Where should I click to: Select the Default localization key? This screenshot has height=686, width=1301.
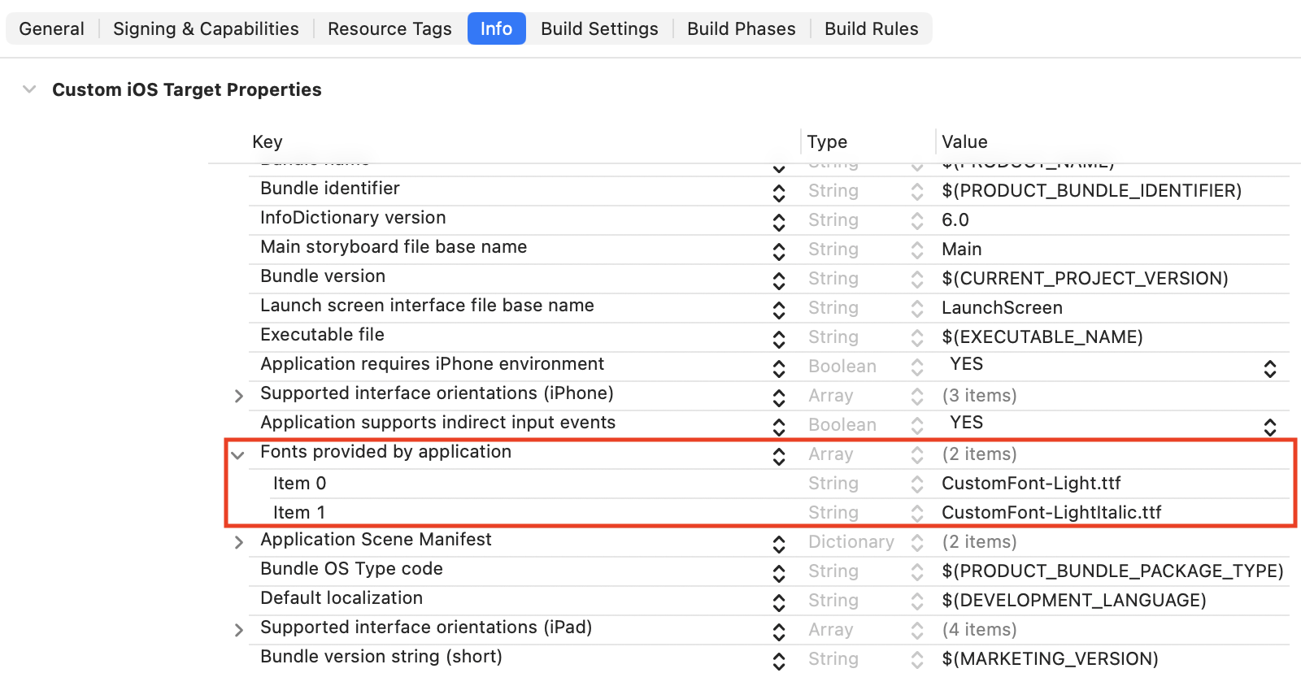pyautogui.click(x=342, y=598)
